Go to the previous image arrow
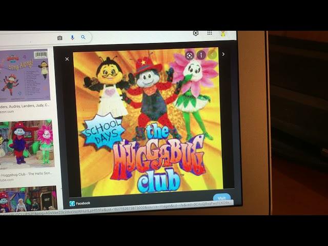Viewport: 328px width, 246px height. pyautogui.click(x=212, y=55)
